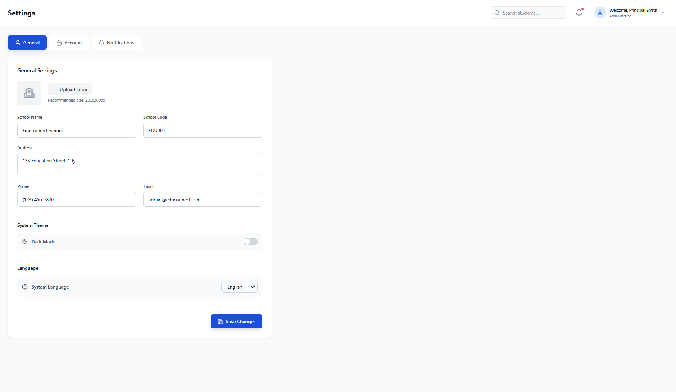Click the System Theme heading
The height and width of the screenshot is (392, 676).
(33, 225)
